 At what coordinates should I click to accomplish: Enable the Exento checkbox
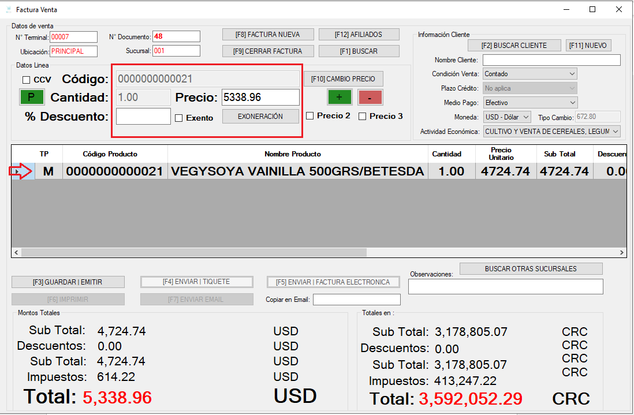[x=179, y=118]
